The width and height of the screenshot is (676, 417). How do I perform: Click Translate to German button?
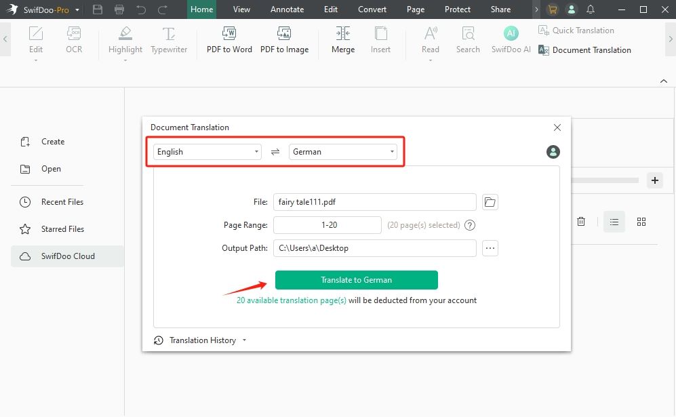pyautogui.click(x=357, y=280)
